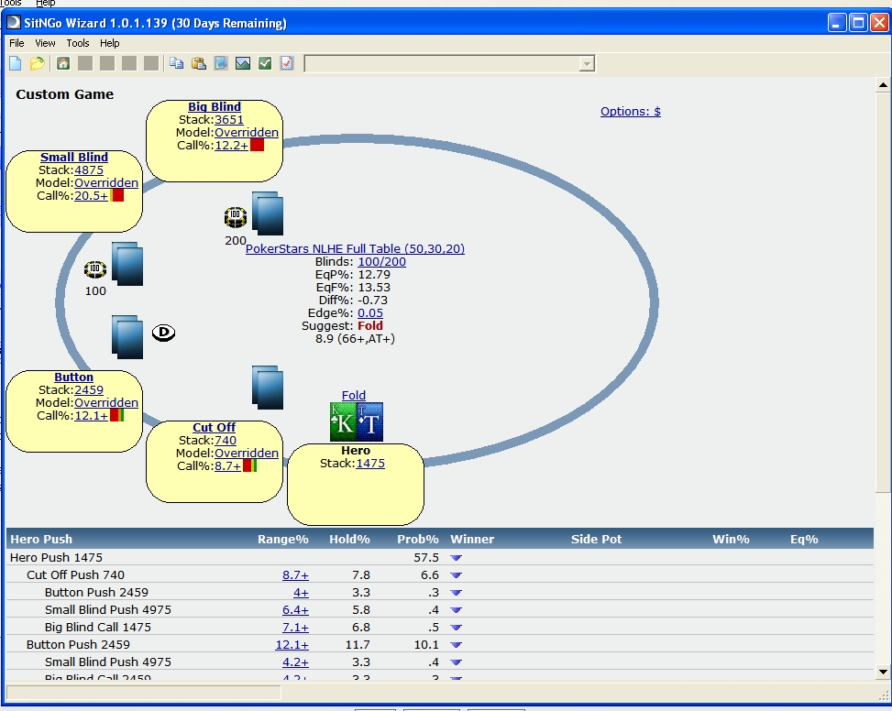Click the Small Blind's 100 chip stack
The width and height of the screenshot is (892, 711).
(x=95, y=269)
